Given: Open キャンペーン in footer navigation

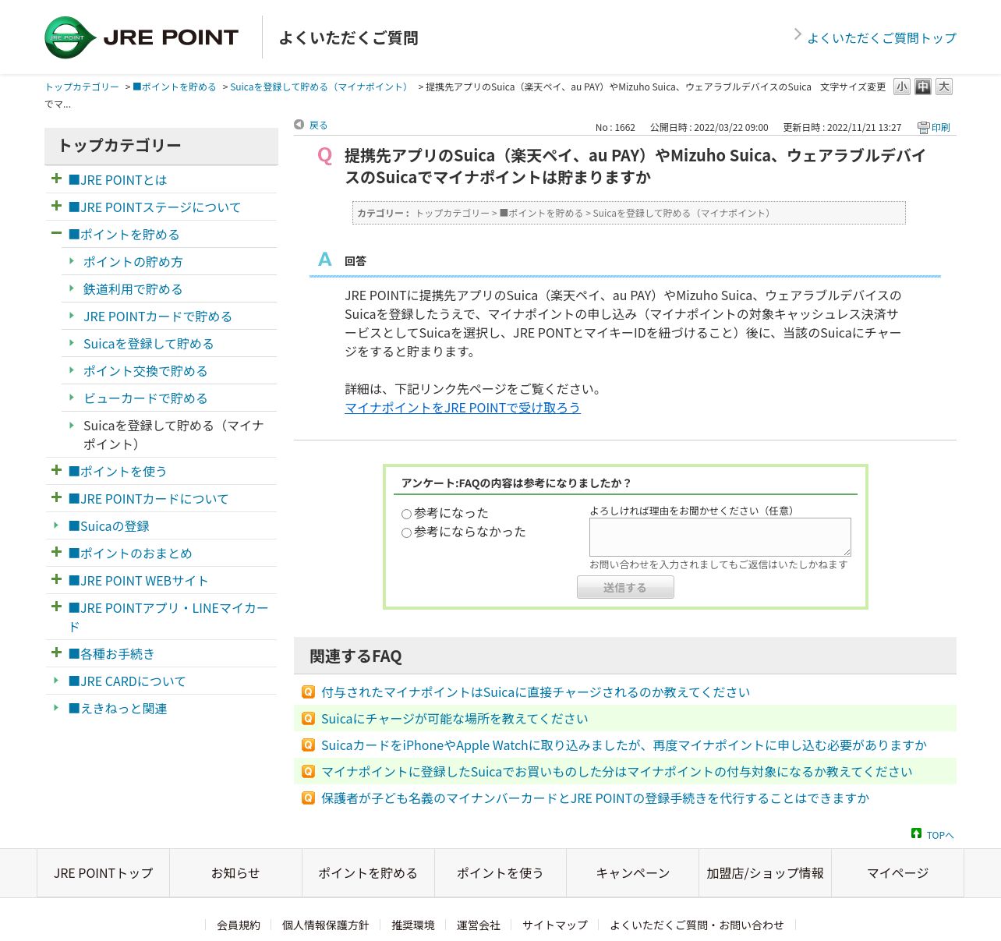Looking at the screenshot, I should coord(633,873).
